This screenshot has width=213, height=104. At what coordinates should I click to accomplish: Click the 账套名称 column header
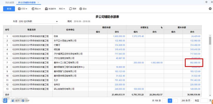click(32, 30)
